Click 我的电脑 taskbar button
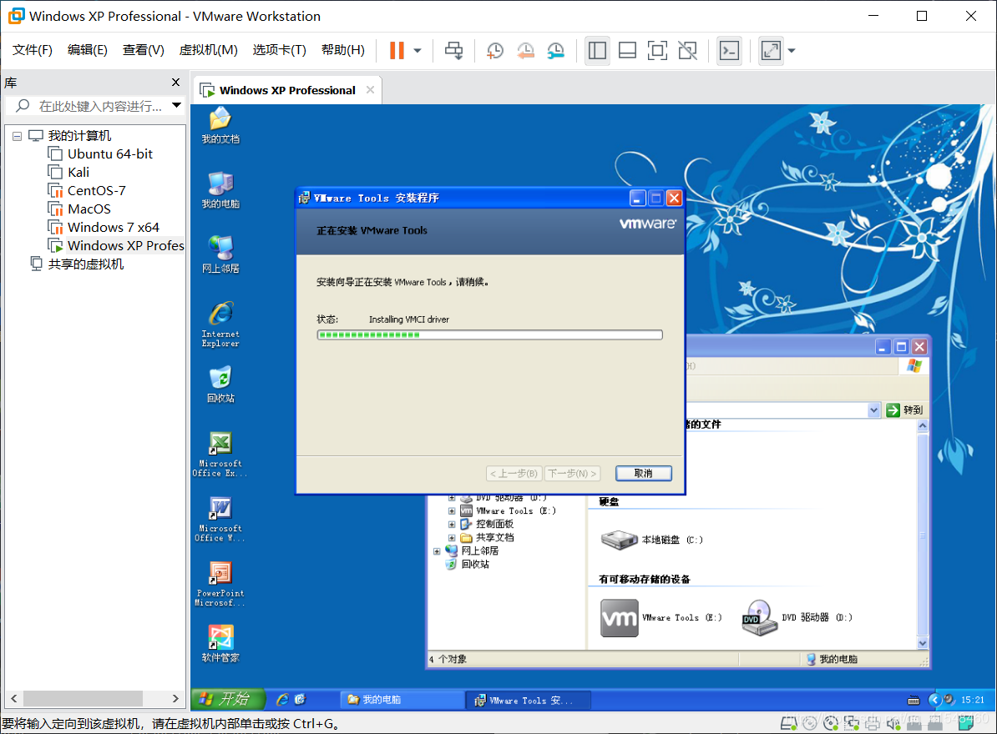This screenshot has height=734, width=997. [x=402, y=700]
